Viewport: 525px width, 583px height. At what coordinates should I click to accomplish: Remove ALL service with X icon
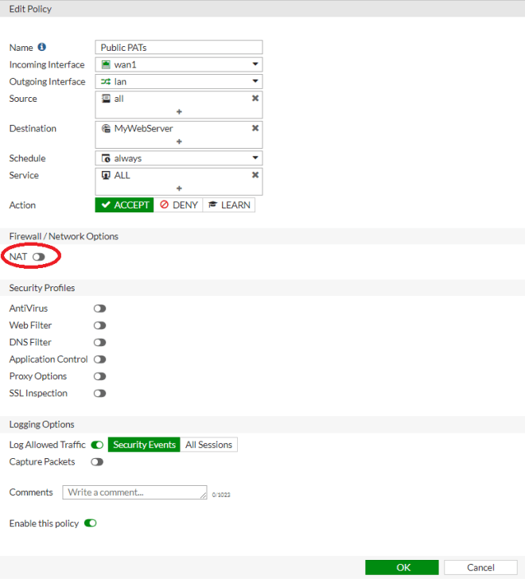(255, 175)
